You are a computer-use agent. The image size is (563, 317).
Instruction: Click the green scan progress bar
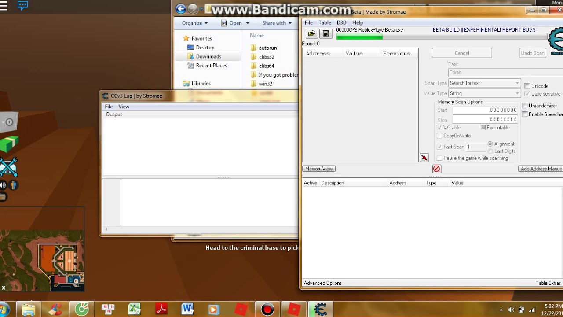pyautogui.click(x=442, y=37)
